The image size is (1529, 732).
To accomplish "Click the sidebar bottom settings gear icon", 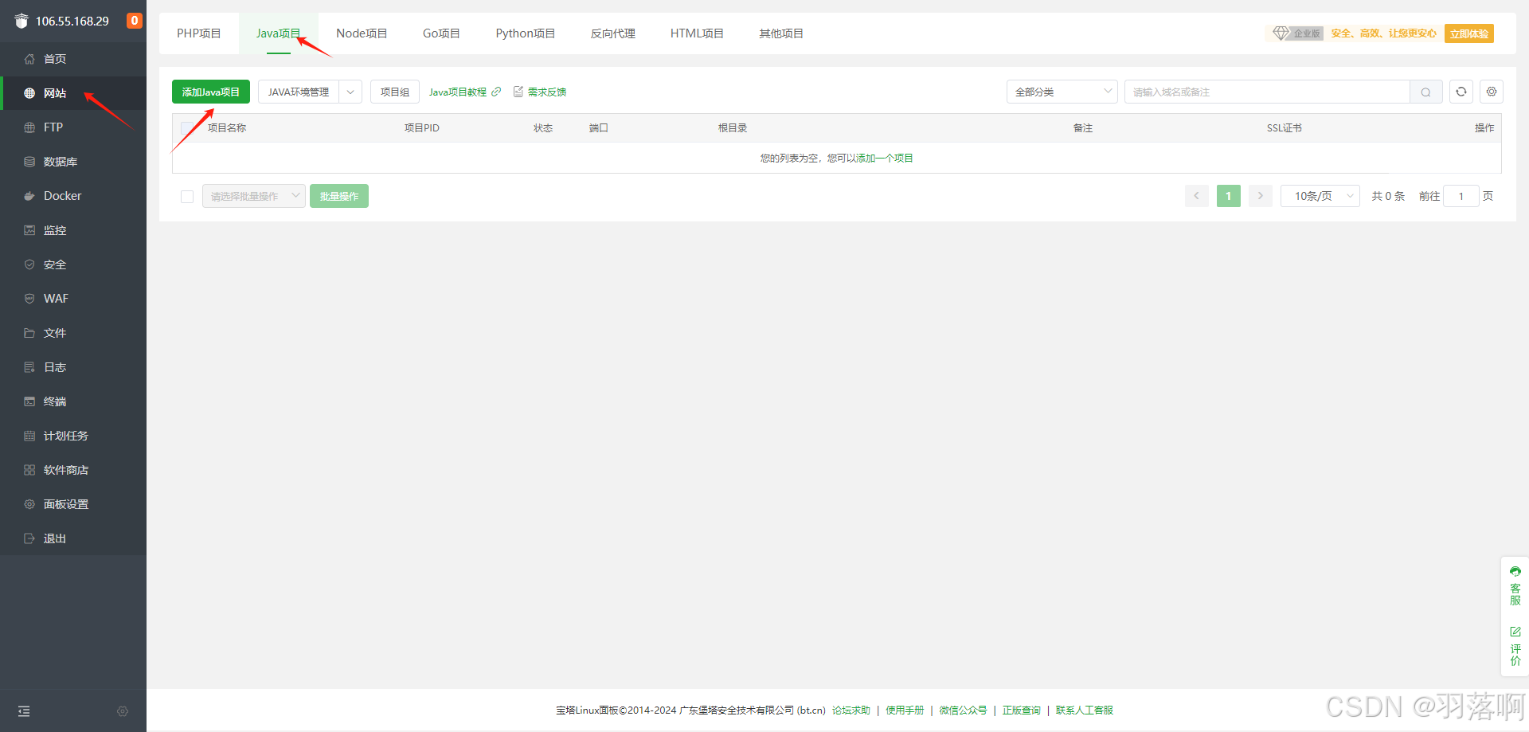I will (123, 711).
